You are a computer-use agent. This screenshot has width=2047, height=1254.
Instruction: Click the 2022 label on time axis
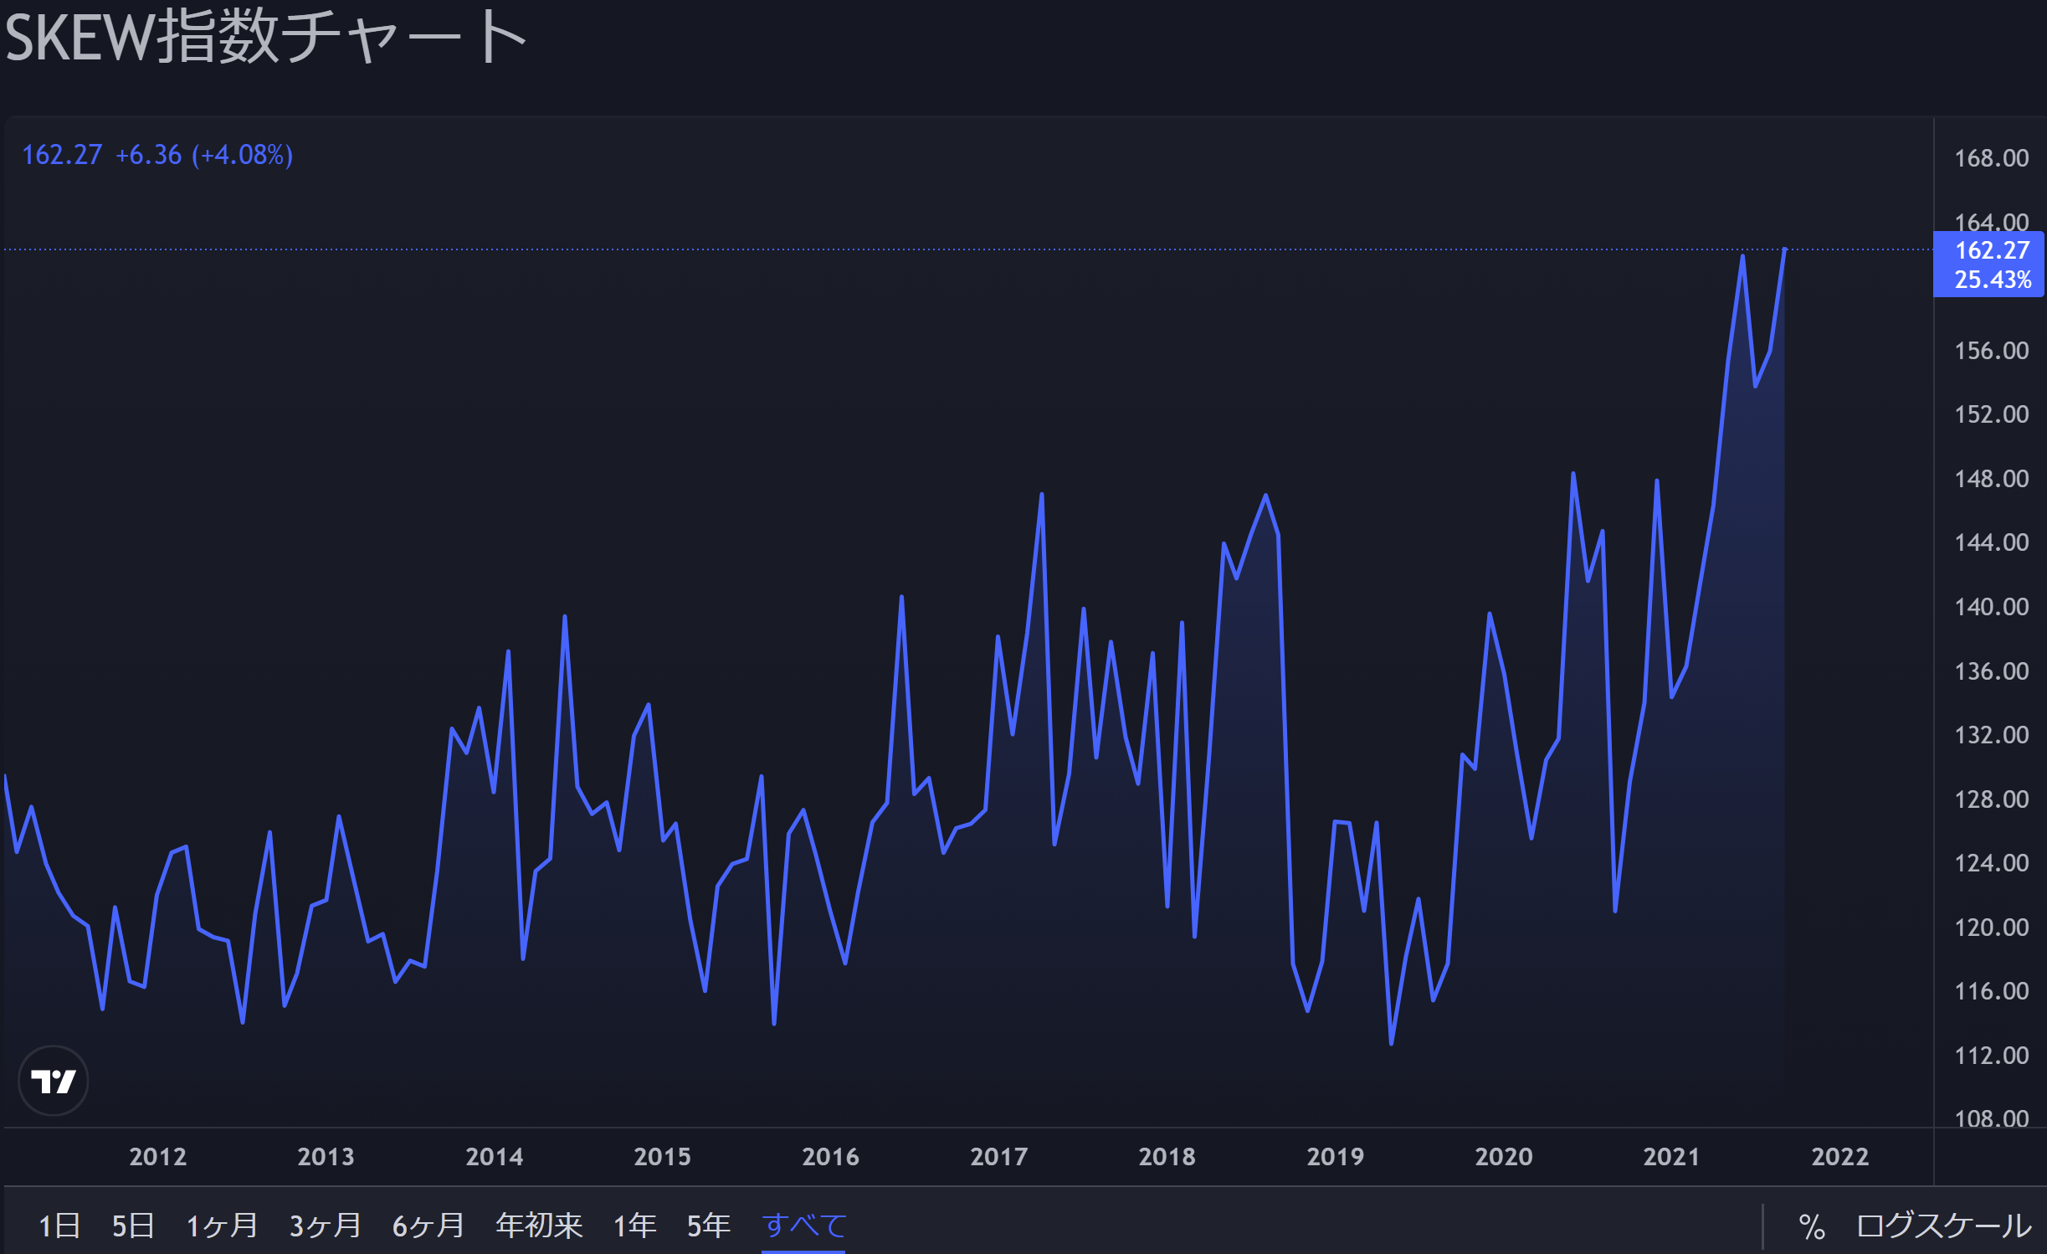[1839, 1157]
